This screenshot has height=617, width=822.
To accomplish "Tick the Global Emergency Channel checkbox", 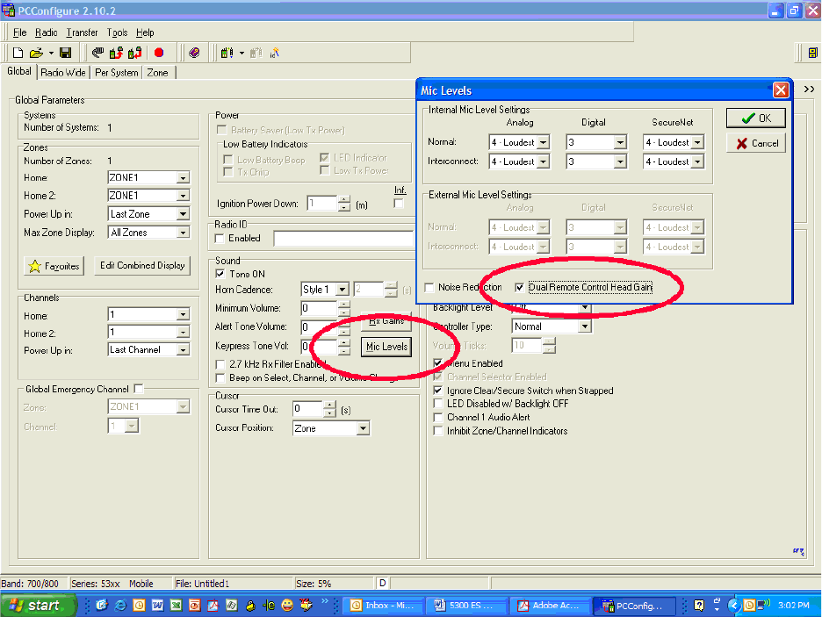I will [x=139, y=389].
